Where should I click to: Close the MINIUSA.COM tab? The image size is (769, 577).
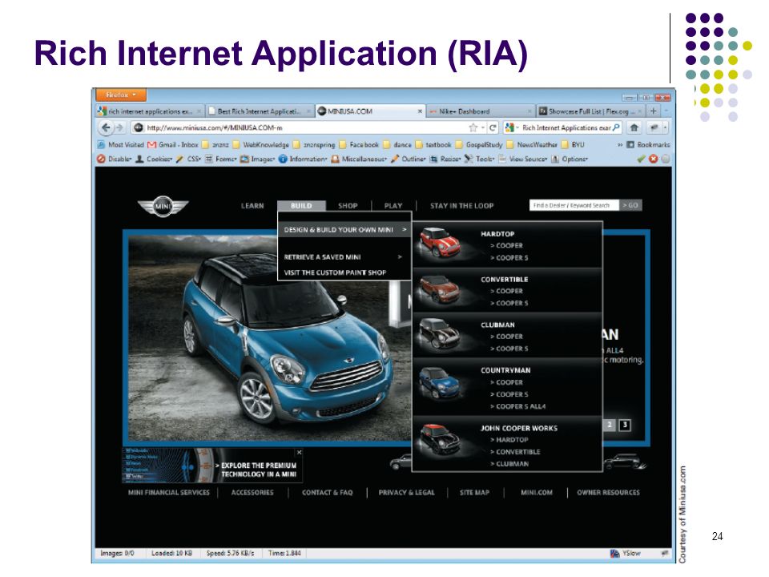pyautogui.click(x=420, y=111)
